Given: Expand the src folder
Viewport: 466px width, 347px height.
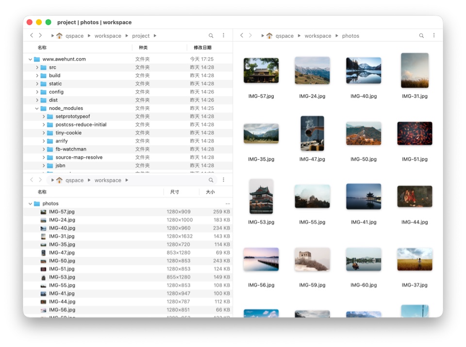Looking at the screenshot, I should pyautogui.click(x=37, y=67).
